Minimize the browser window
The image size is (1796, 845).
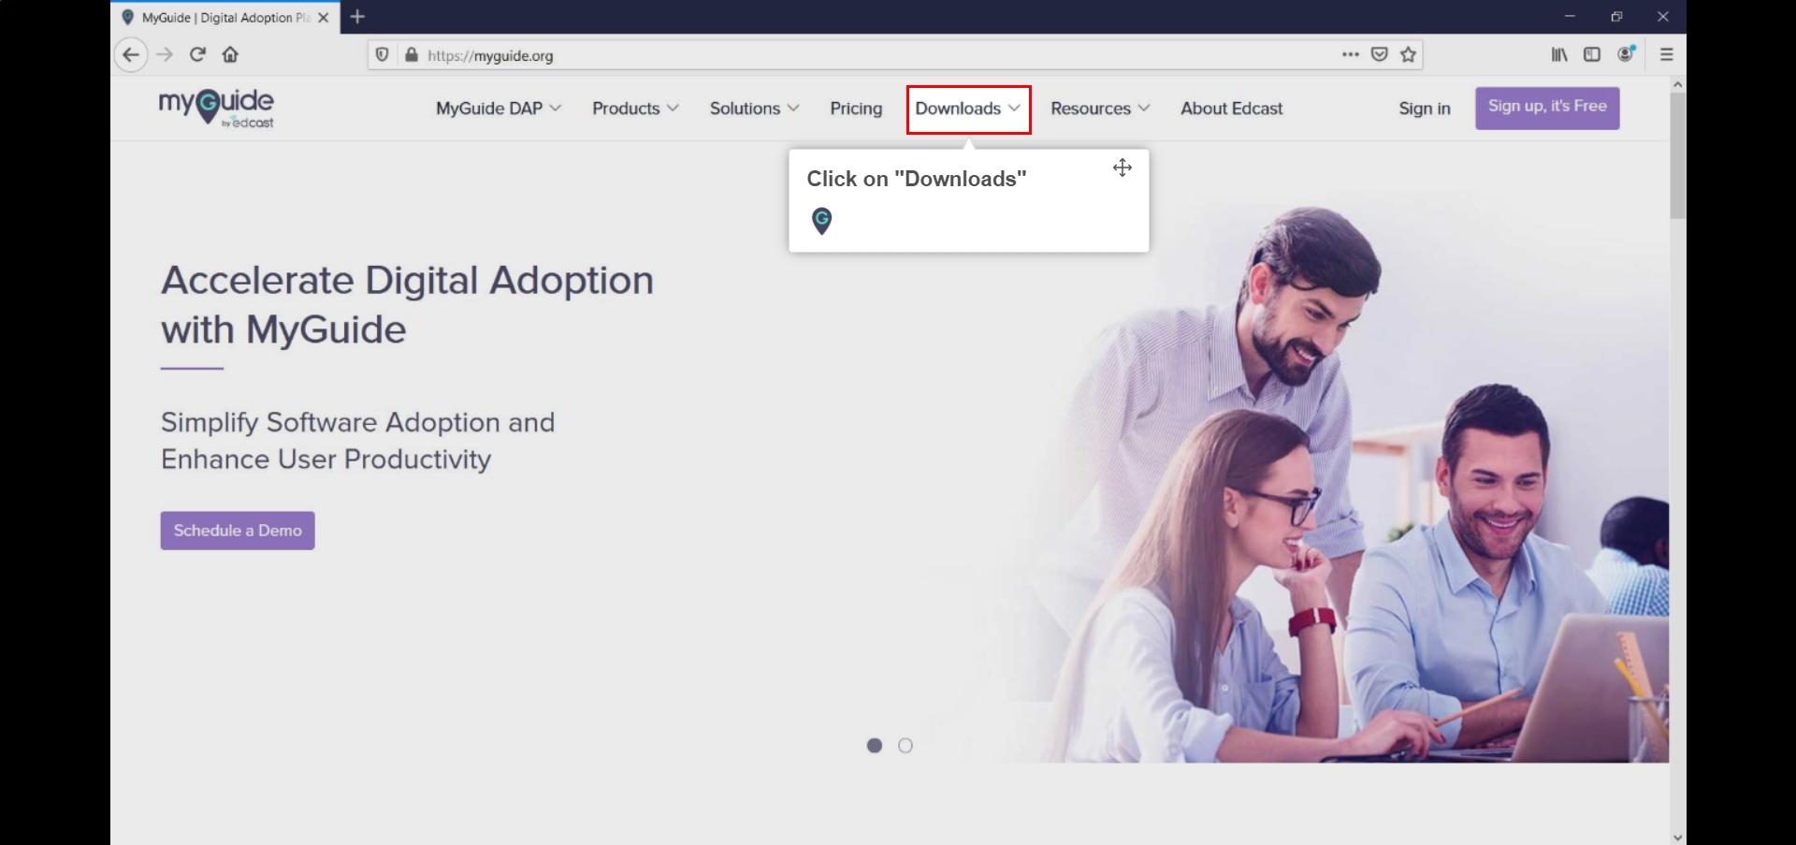(1570, 17)
